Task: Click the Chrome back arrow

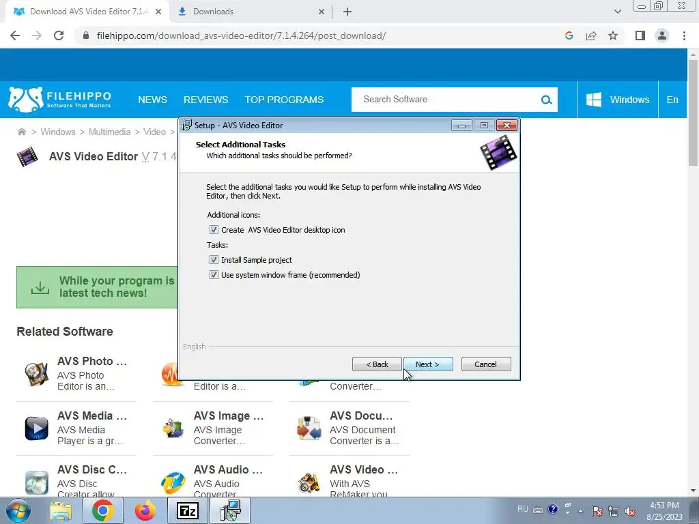Action: tap(15, 35)
